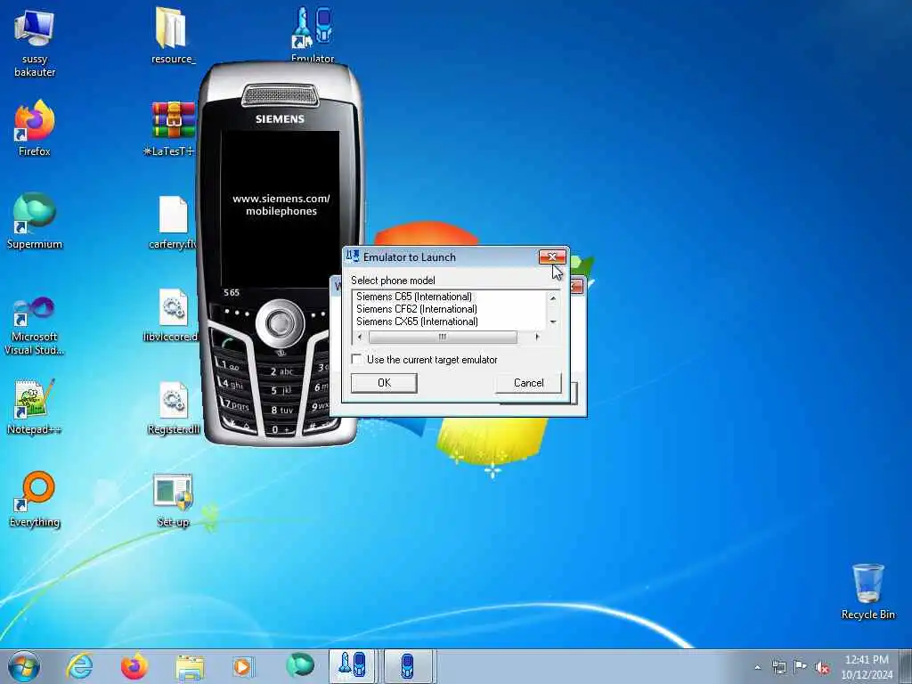This screenshot has width=912, height=684.
Task: Launch Internet Explorer from taskbar
Action: [x=79, y=666]
